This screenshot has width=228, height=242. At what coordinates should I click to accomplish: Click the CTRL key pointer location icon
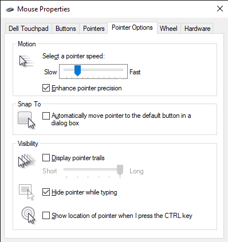tap(29, 215)
